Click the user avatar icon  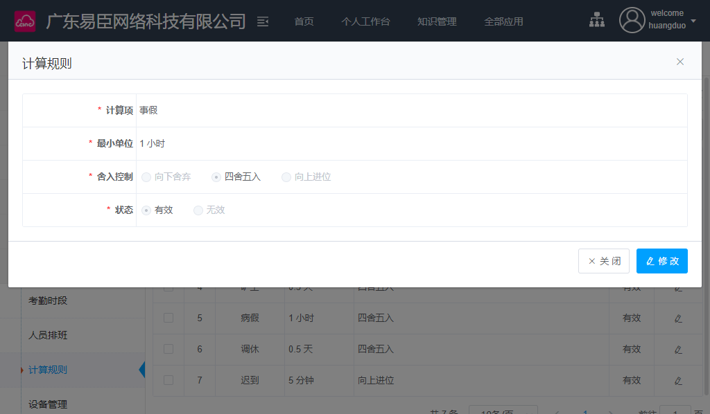(632, 21)
